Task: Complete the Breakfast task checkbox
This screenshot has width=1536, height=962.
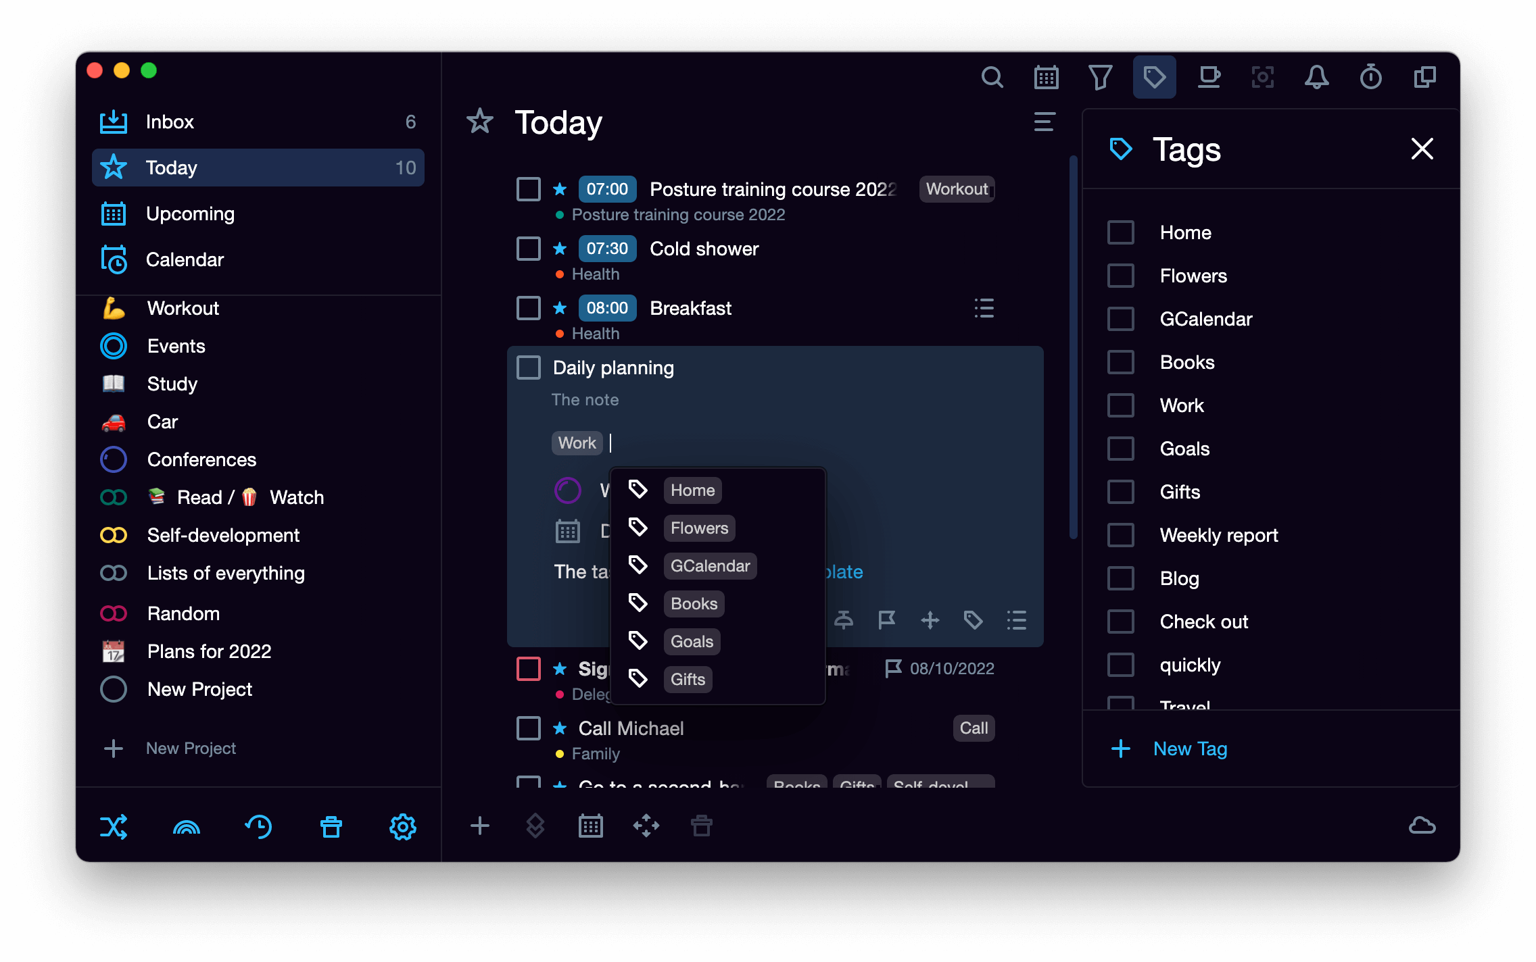Action: coord(529,308)
